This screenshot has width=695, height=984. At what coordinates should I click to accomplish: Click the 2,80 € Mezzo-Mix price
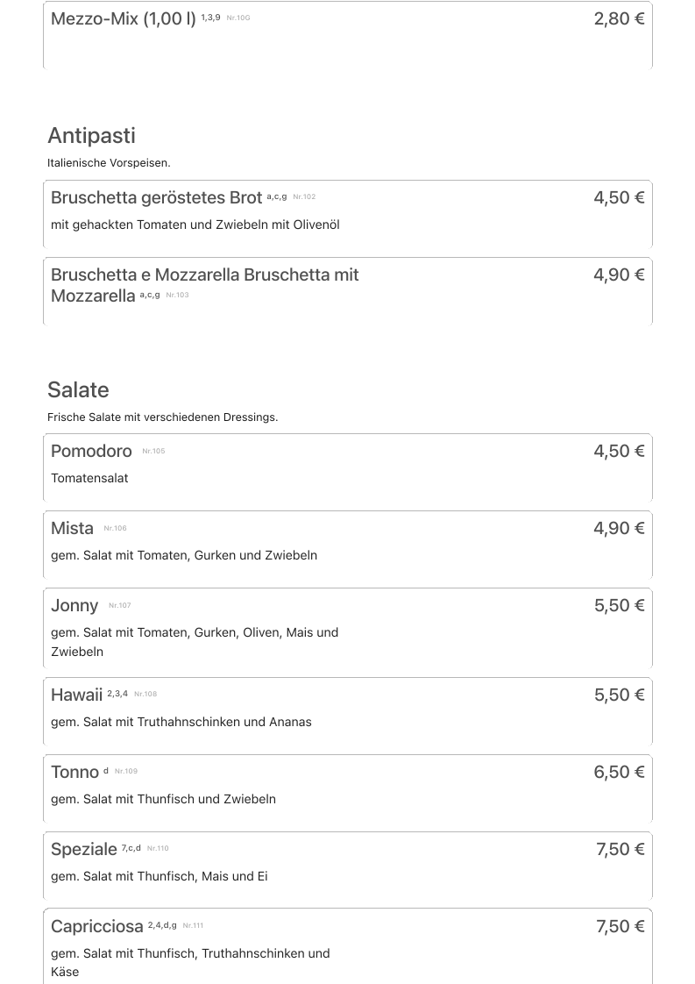coord(619,19)
